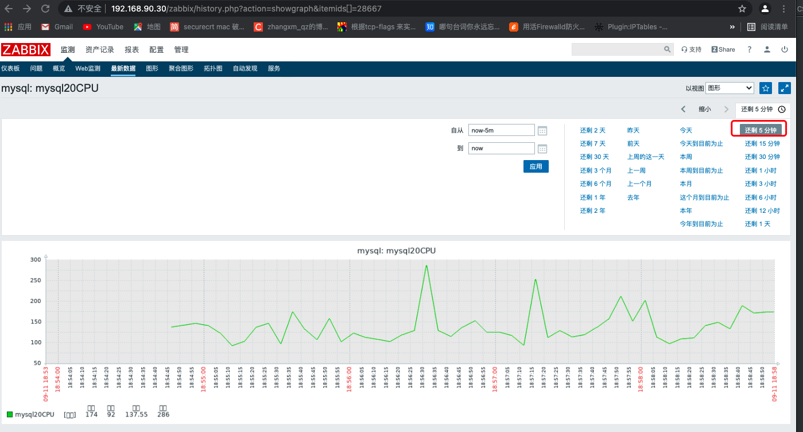Bookmark this page with the star icon
The width and height of the screenshot is (803, 432).
click(742, 9)
